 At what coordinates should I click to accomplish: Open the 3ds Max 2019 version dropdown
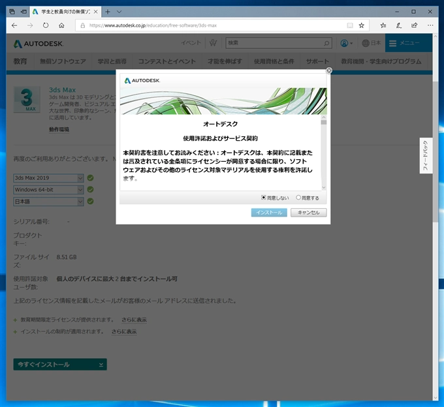(x=48, y=178)
